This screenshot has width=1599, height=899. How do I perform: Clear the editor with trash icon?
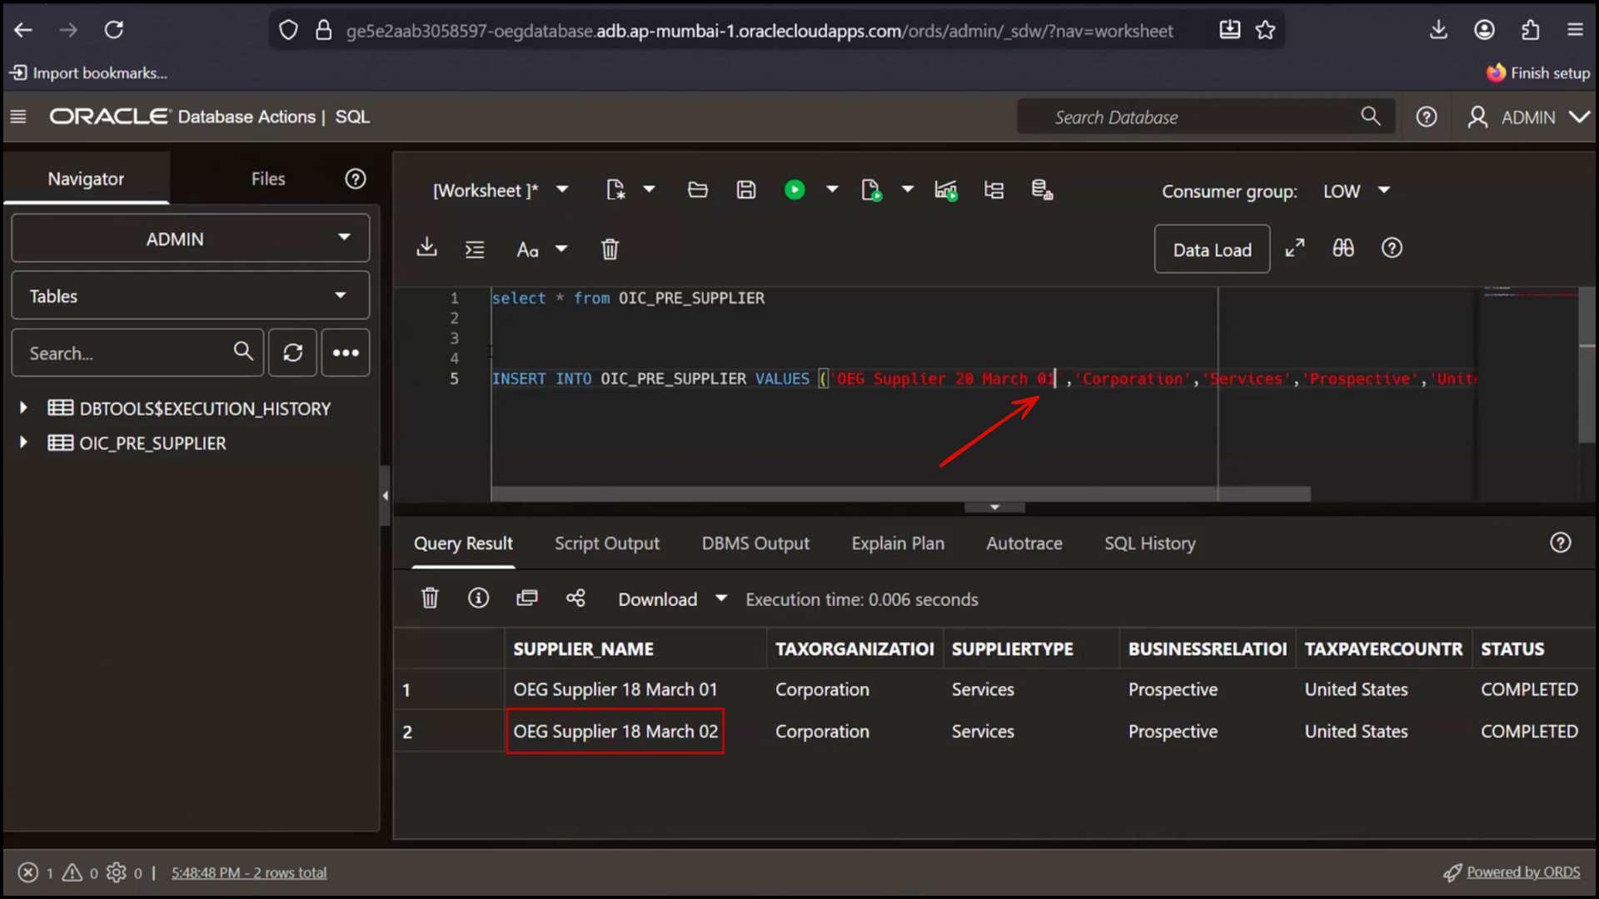(610, 249)
